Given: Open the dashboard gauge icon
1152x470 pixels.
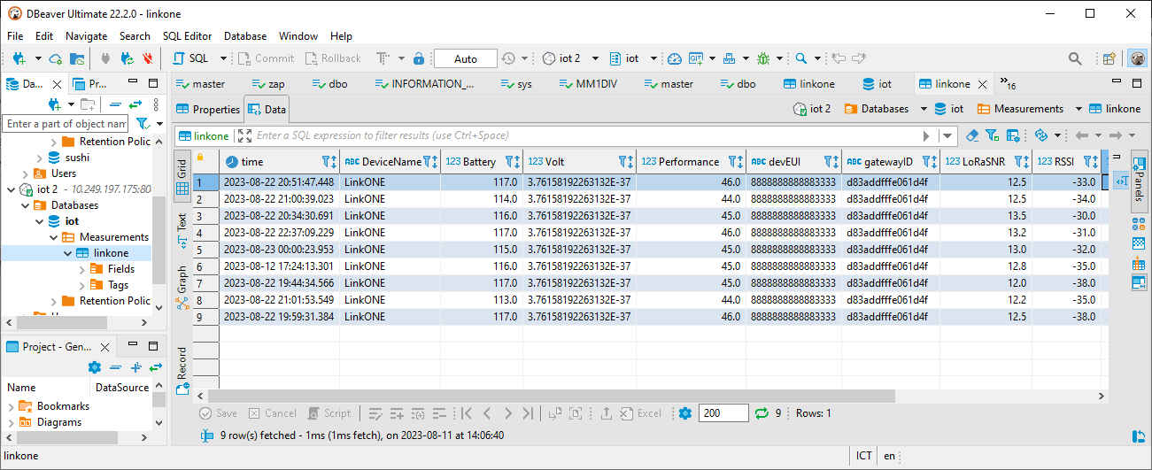Looking at the screenshot, I should 675,58.
